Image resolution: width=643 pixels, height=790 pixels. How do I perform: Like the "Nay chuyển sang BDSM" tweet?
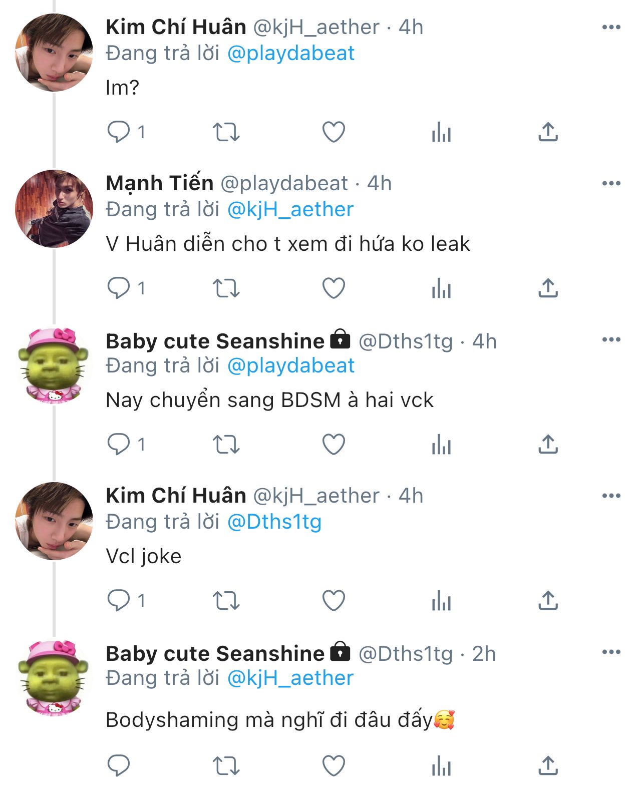click(334, 445)
